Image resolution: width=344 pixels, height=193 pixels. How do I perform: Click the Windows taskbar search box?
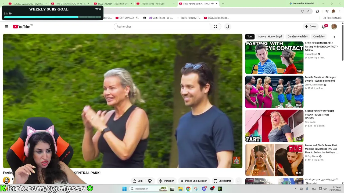[x=149, y=189]
